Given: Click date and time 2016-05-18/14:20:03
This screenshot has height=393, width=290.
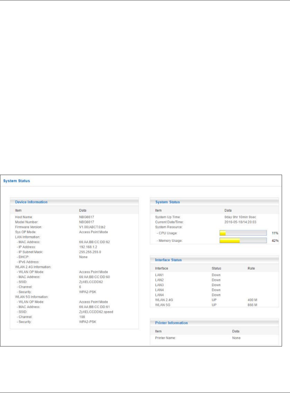Looking at the screenshot, I should tap(240, 222).
